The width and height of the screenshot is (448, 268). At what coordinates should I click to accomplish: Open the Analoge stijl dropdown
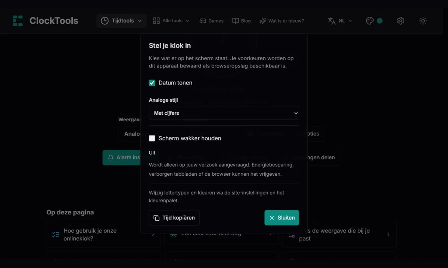click(224, 113)
